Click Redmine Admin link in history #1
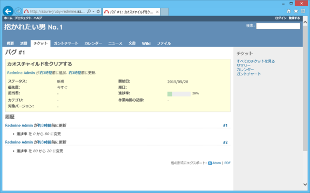Screen dimensions: 310x193 (19, 125)
